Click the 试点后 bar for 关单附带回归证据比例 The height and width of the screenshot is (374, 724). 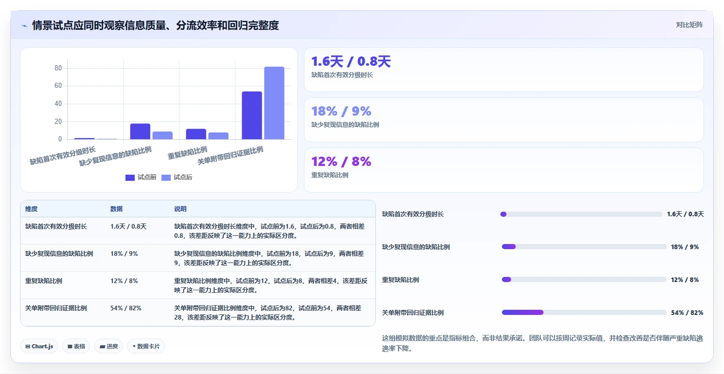(x=274, y=103)
